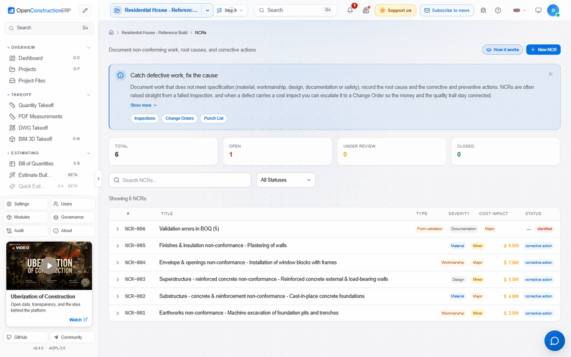The image size is (571, 357).
Task: Collapse the sidebar with arrow handle
Action: [98, 179]
